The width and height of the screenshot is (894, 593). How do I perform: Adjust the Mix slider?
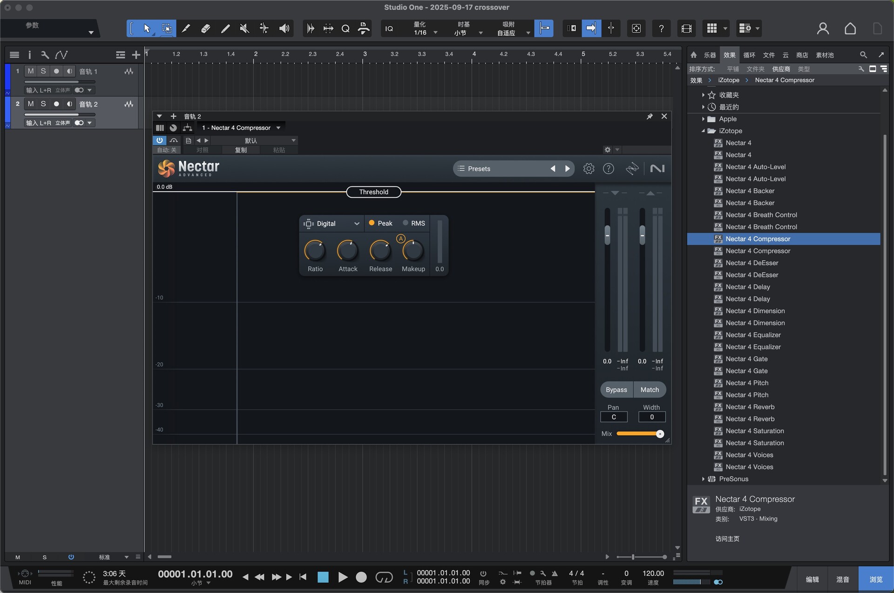click(x=640, y=434)
